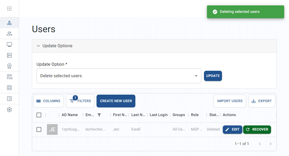Open the certificate badge sidebar icon
The image size is (289, 156).
tap(9, 66)
